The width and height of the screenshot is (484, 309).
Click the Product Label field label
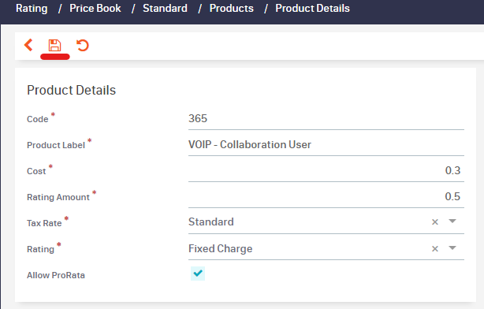point(55,145)
